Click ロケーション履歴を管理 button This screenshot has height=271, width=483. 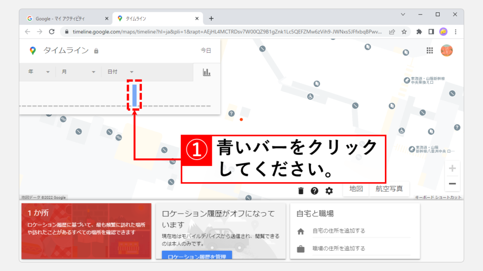[x=196, y=255]
